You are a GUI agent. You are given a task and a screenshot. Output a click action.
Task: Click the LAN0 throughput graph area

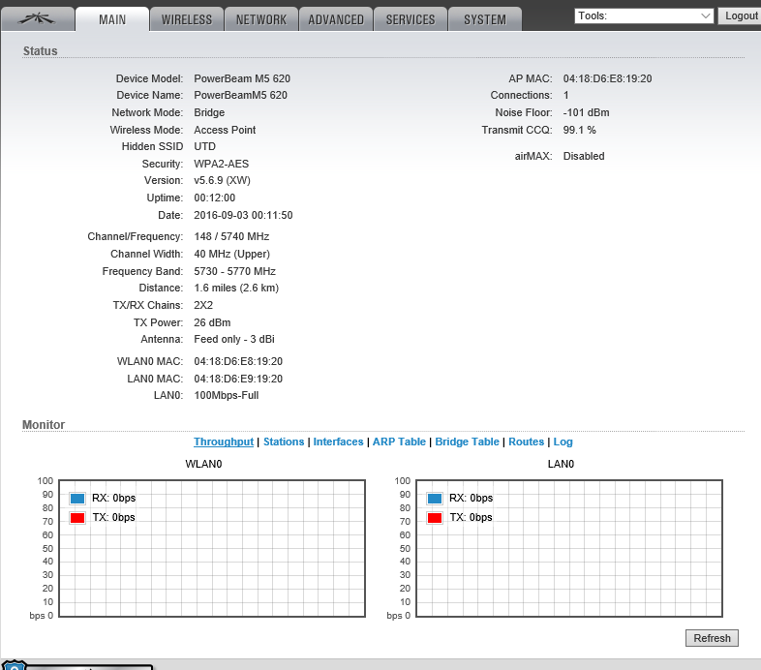click(569, 549)
